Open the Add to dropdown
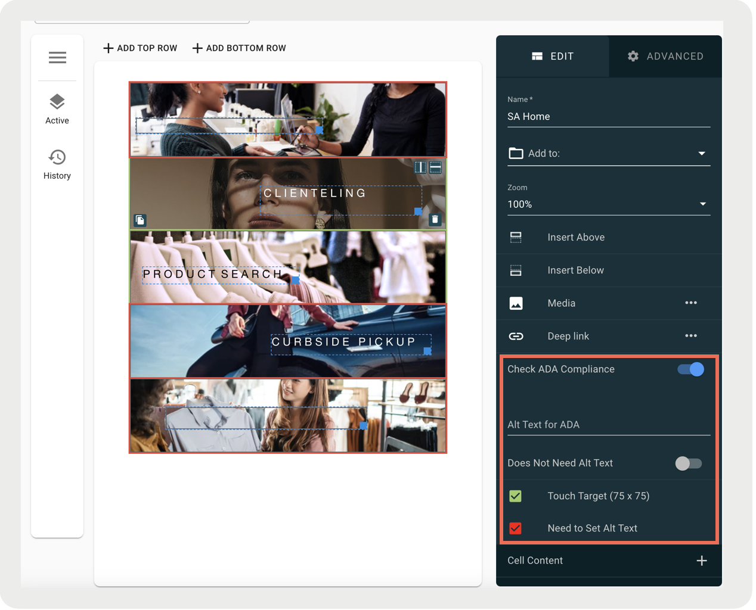This screenshot has height=610, width=756. pyautogui.click(x=609, y=154)
